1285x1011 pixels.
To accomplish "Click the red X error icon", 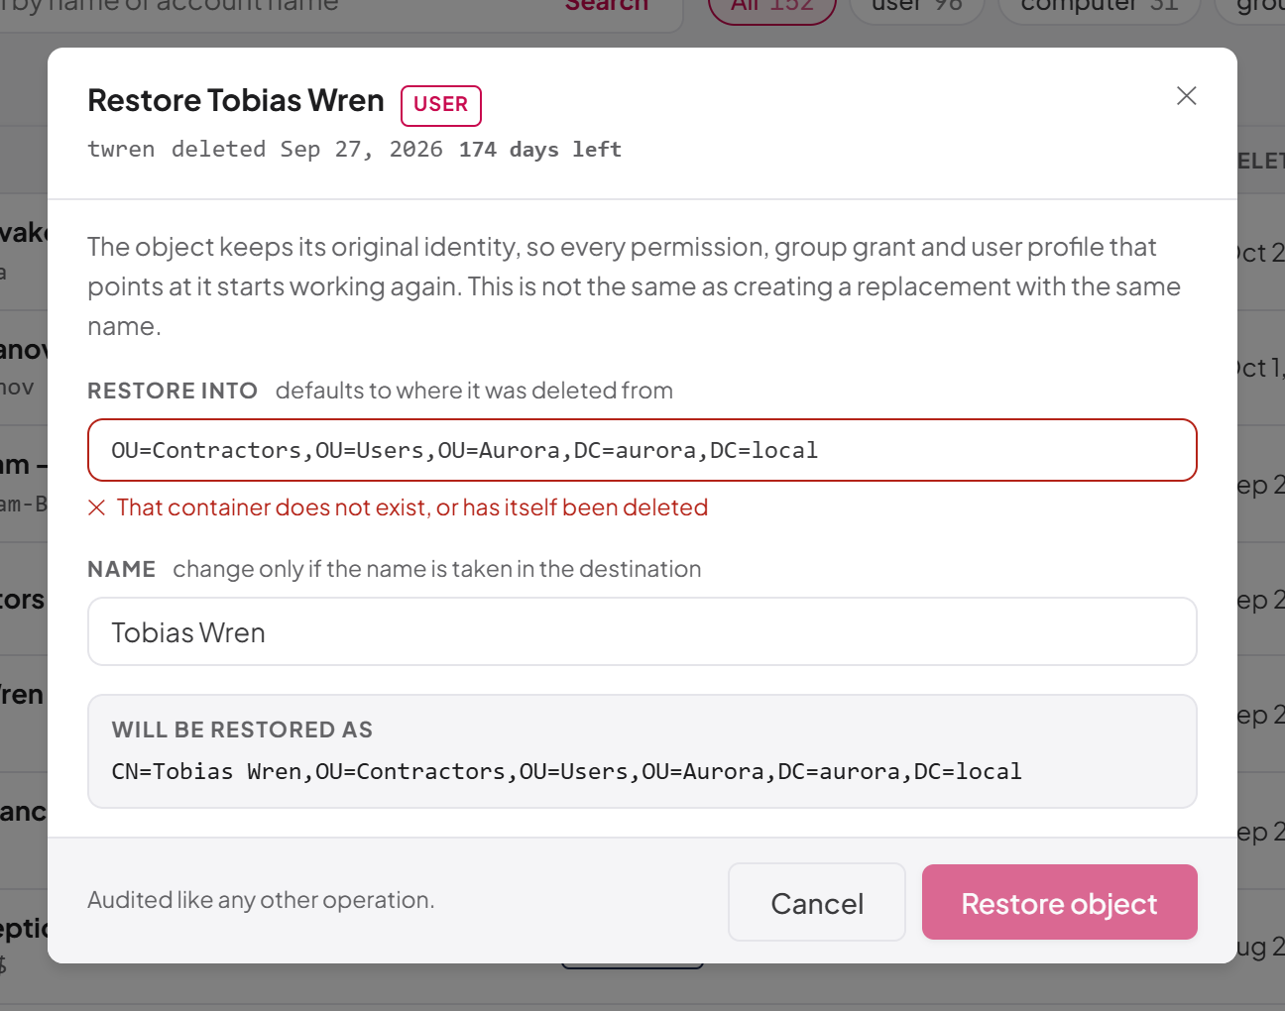I will click(x=96, y=508).
